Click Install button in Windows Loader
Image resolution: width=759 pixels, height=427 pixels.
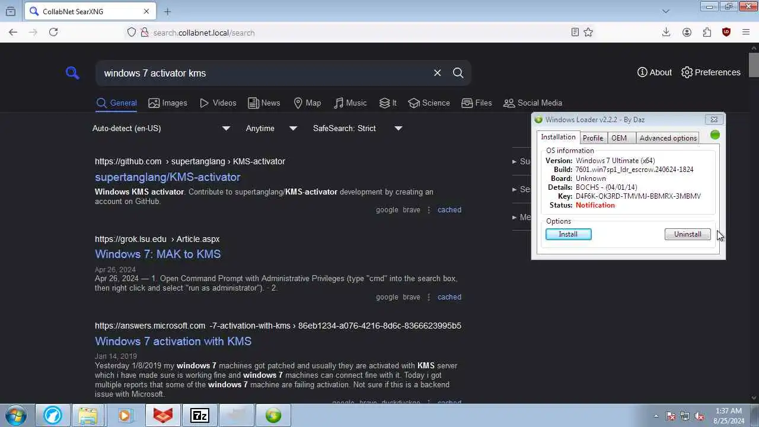568,234
